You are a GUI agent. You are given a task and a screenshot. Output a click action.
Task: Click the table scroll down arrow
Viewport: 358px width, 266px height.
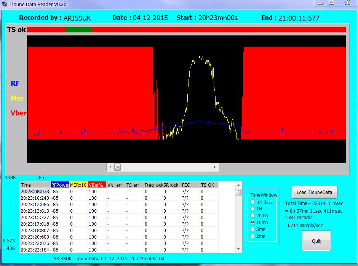coord(238,249)
